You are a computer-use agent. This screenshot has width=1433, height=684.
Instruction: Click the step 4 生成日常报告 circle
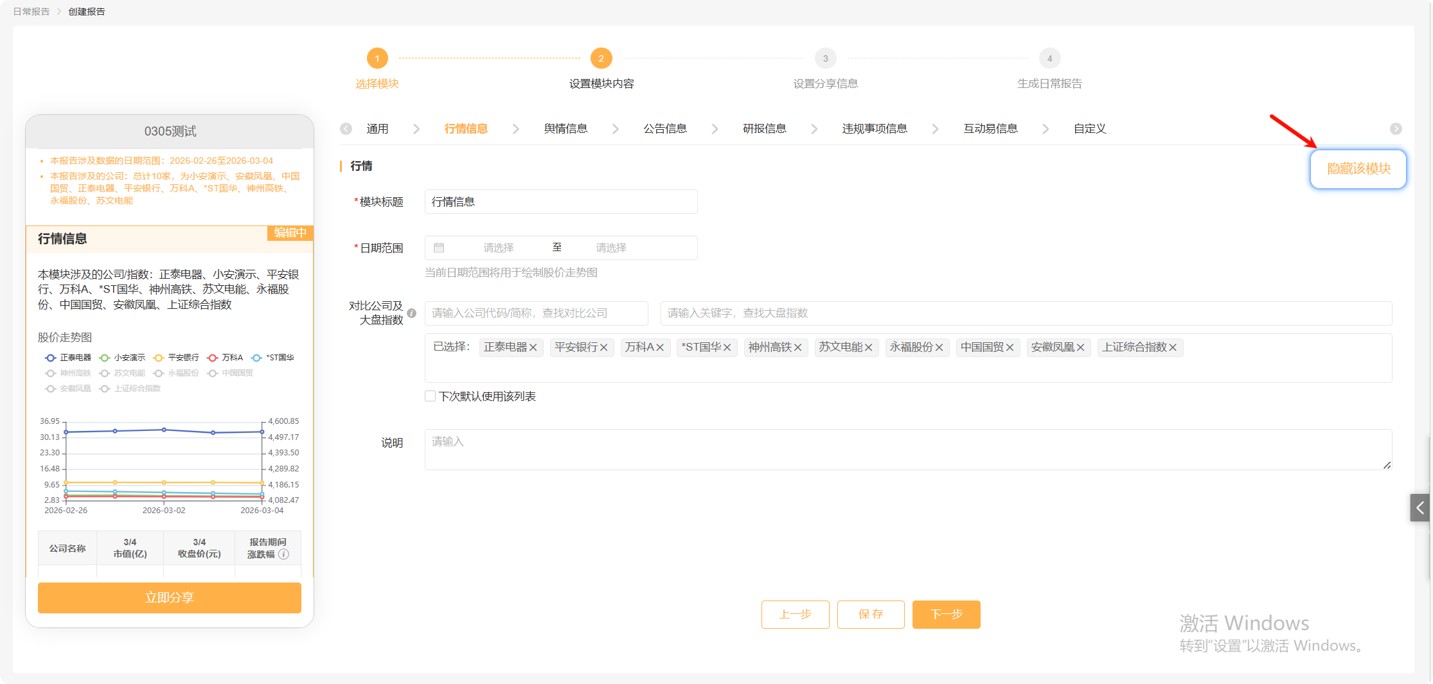pos(1050,58)
